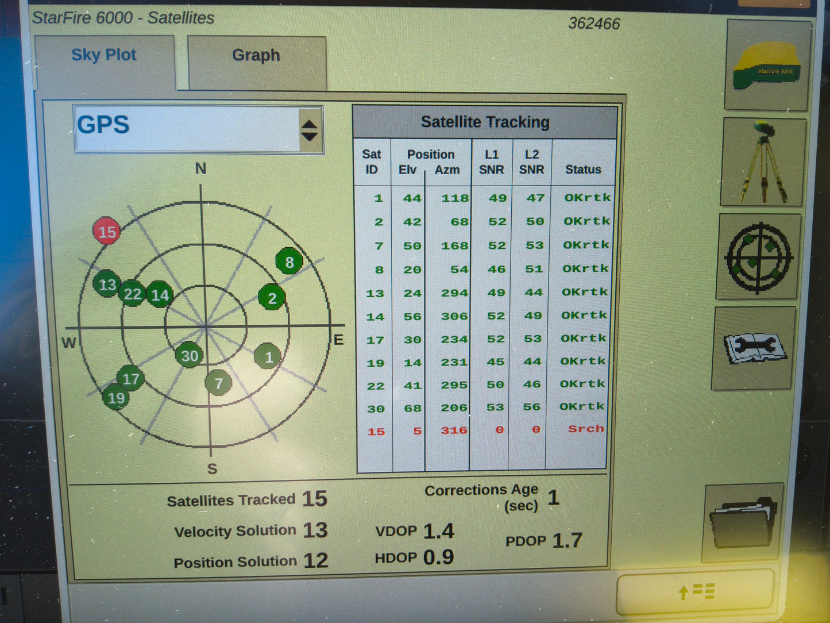Select satellite 30 marker on sky plot
830x623 pixels.
coord(190,356)
